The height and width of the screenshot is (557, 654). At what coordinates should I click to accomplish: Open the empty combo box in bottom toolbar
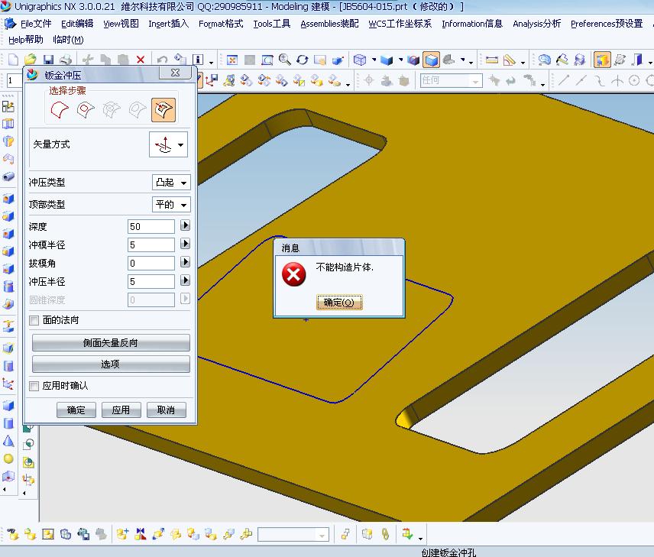coord(293,535)
